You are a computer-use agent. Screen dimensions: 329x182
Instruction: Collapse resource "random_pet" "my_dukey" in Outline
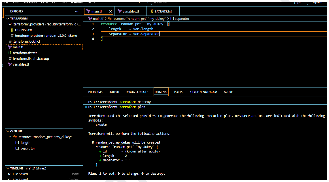[10, 137]
